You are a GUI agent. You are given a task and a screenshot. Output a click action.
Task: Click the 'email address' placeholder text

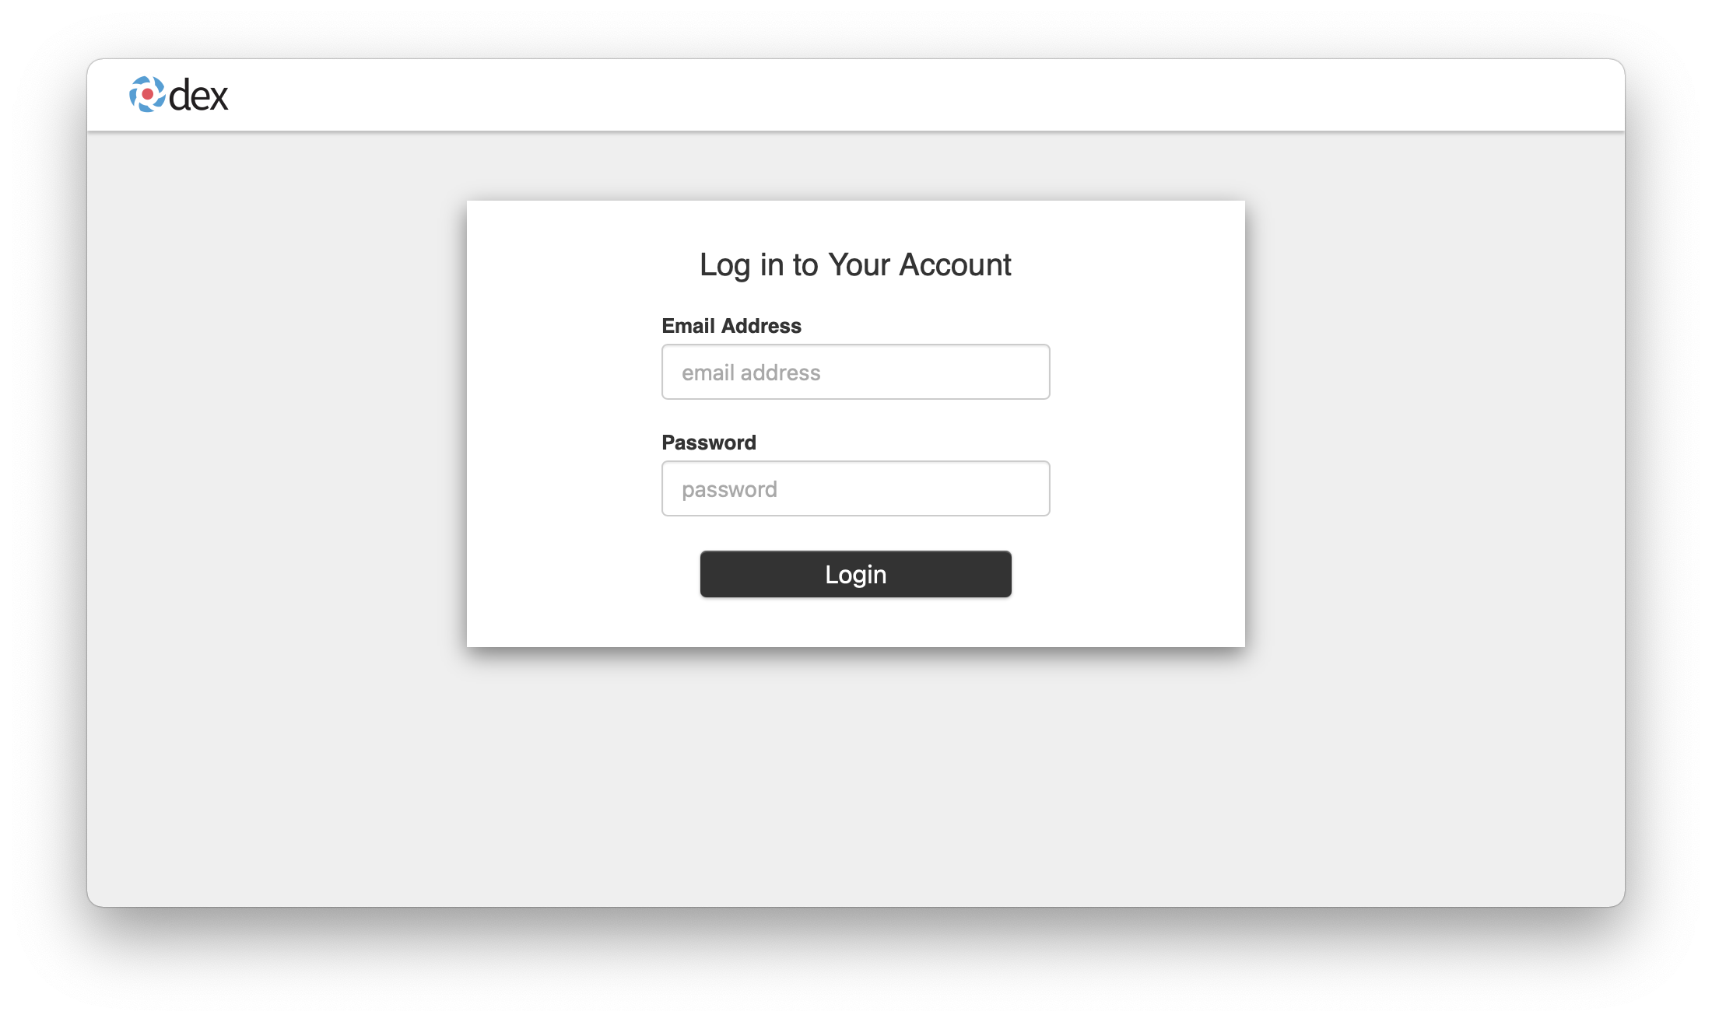coord(751,373)
